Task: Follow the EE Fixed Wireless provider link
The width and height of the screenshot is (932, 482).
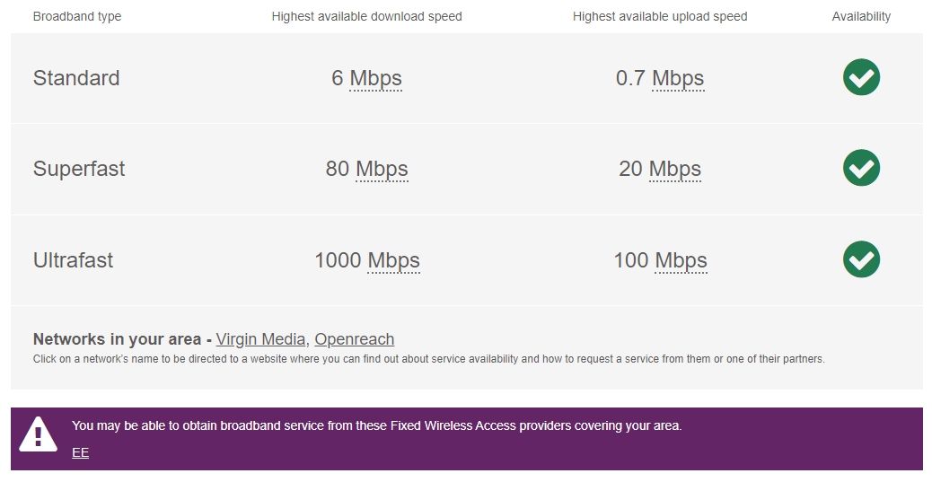Action: 80,452
